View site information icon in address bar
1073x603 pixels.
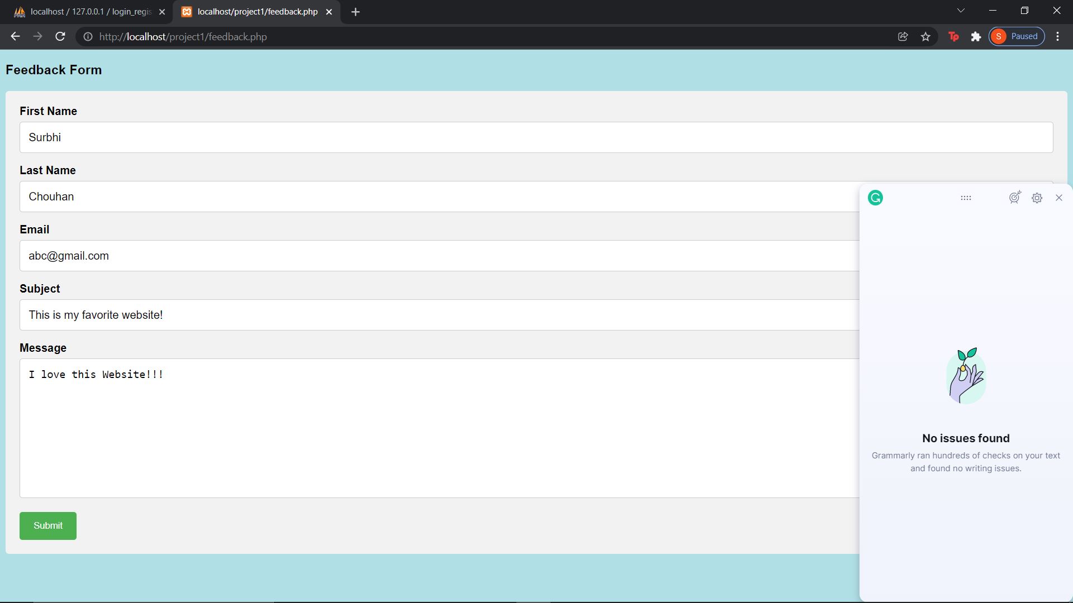point(88,36)
